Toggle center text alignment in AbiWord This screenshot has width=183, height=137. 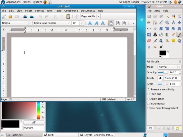click(118, 23)
